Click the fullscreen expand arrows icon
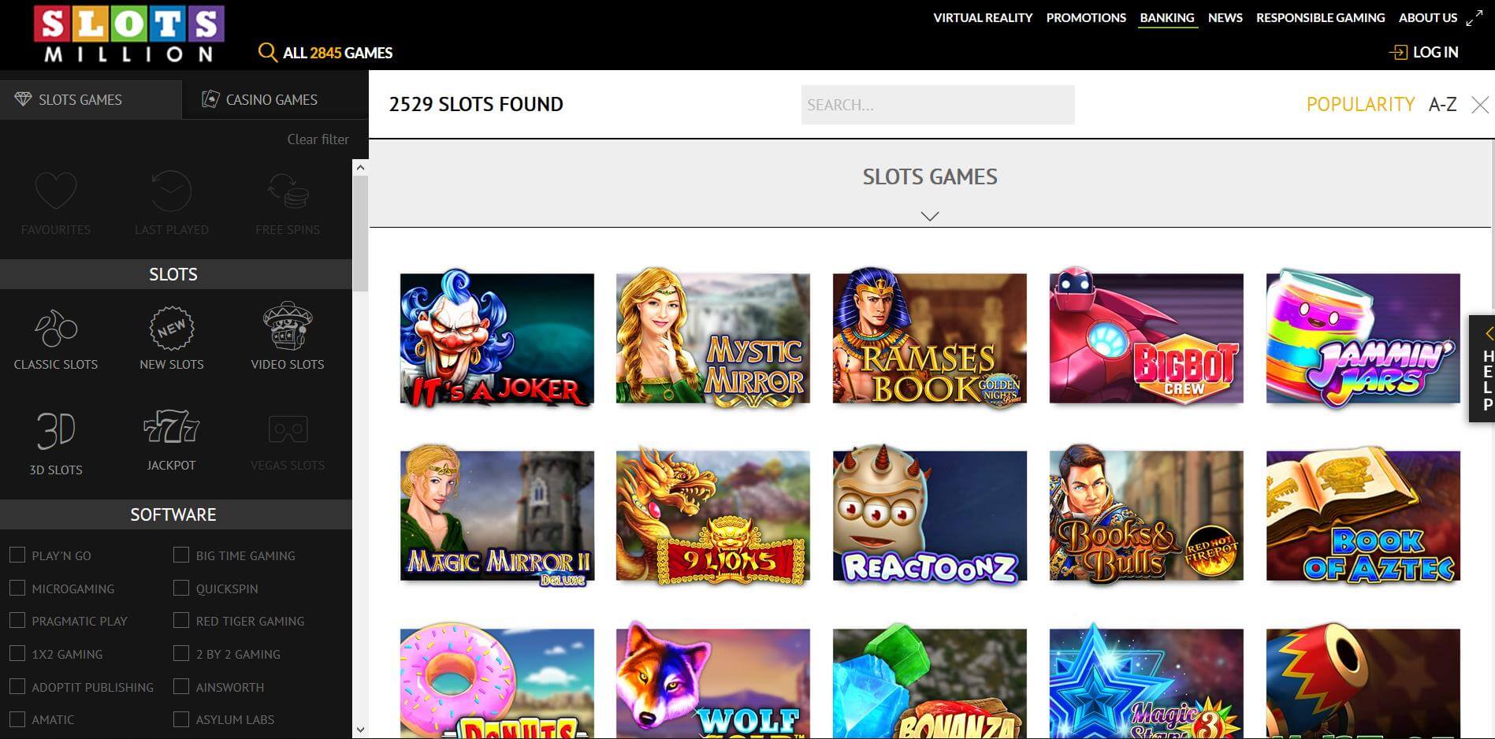1495x739 pixels. tap(1474, 19)
